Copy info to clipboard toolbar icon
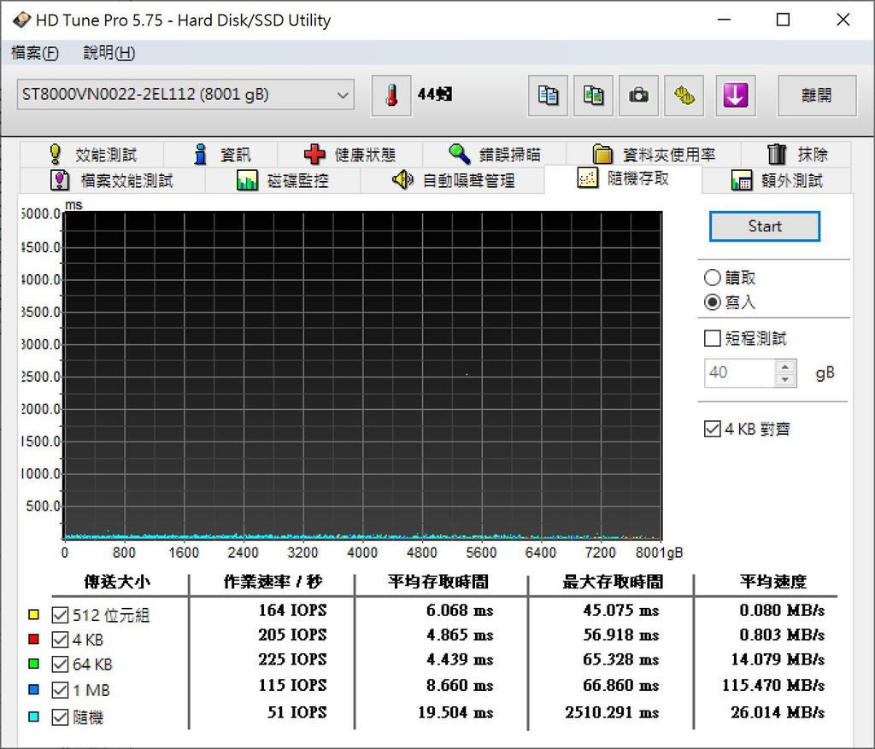This screenshot has width=875, height=749. [x=548, y=96]
